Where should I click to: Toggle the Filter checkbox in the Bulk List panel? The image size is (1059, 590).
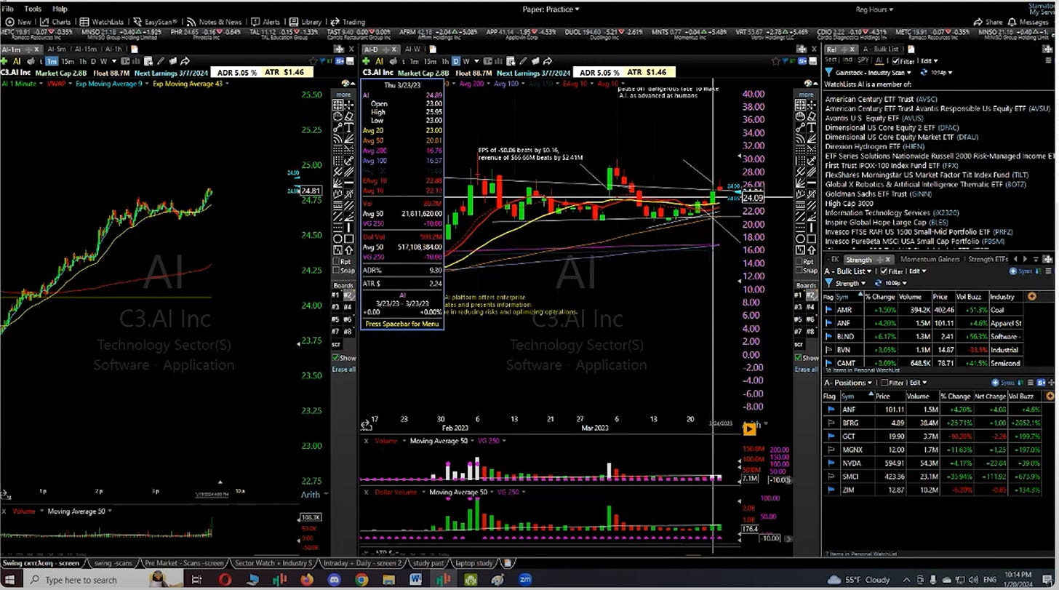885,271
